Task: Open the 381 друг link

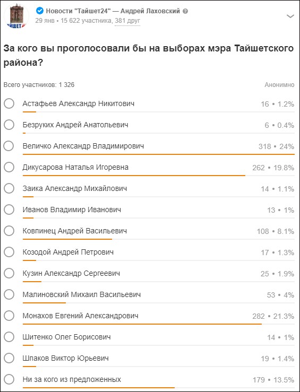Action: coord(127,21)
